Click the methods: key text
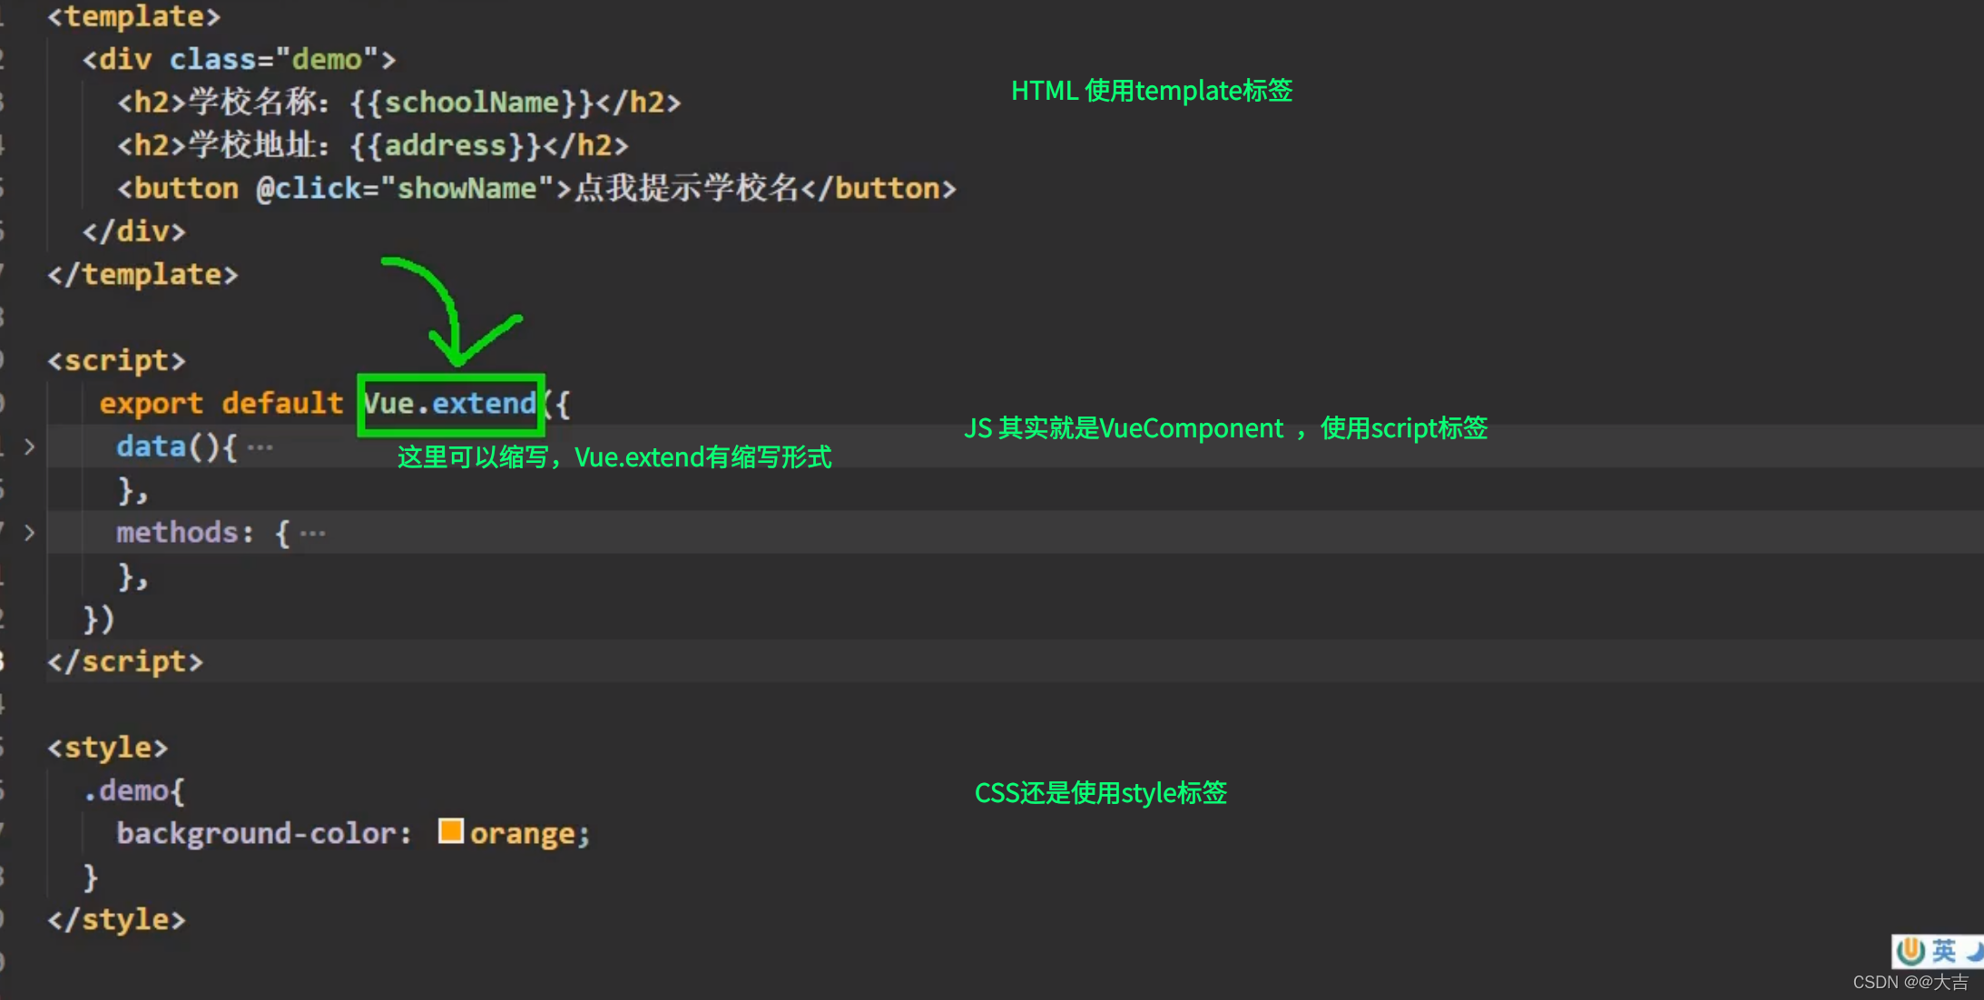1984x1000 pixels. coord(184,533)
